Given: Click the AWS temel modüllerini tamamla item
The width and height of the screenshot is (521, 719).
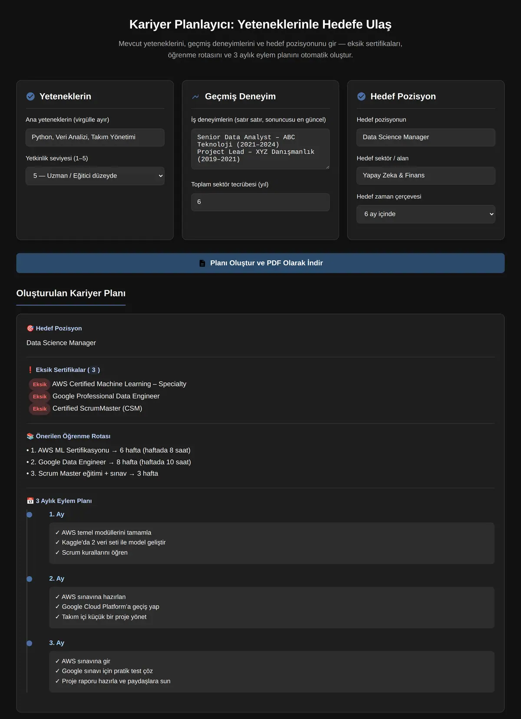Looking at the screenshot, I should coord(103,532).
